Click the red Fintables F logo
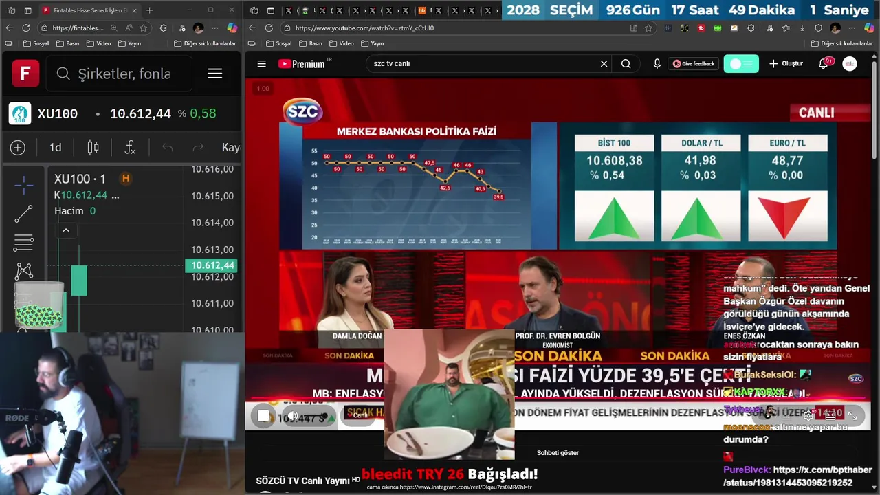The image size is (880, 495). [25, 73]
